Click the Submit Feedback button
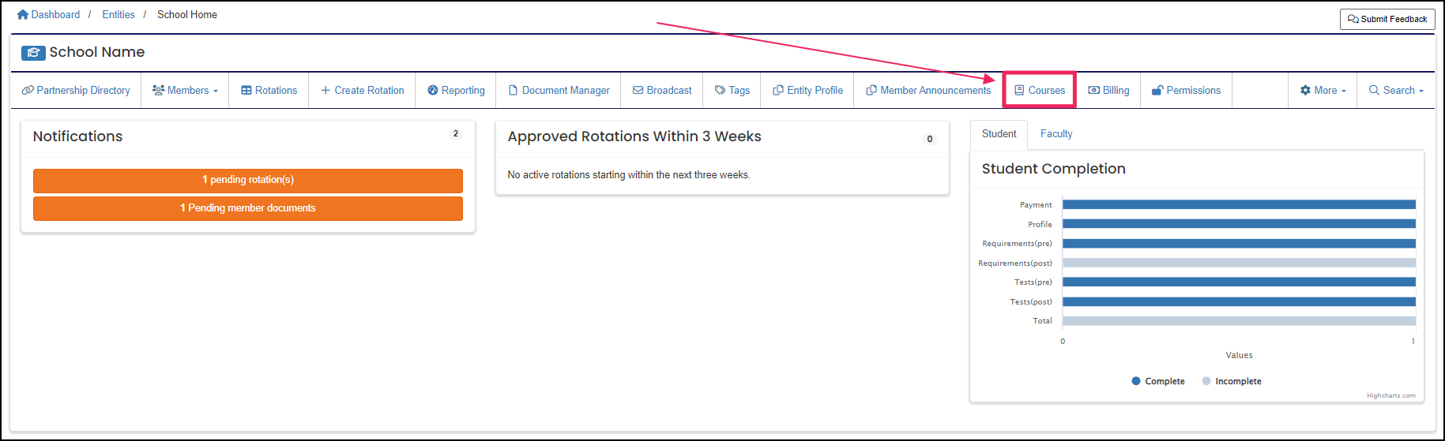 (1387, 19)
